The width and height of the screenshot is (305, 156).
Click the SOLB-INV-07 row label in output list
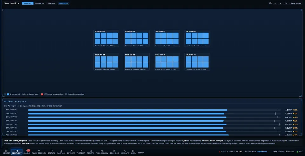click(12, 131)
